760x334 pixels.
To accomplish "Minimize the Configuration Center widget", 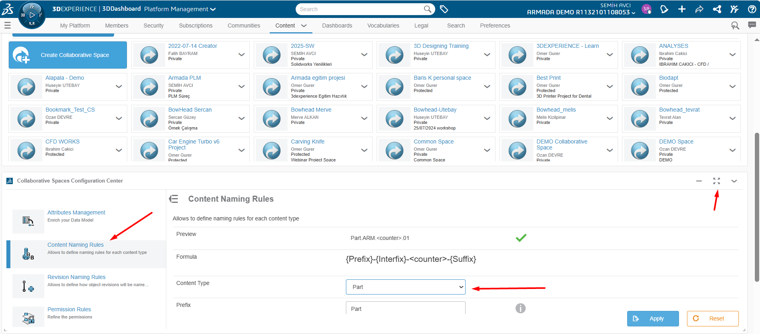I will click(699, 181).
